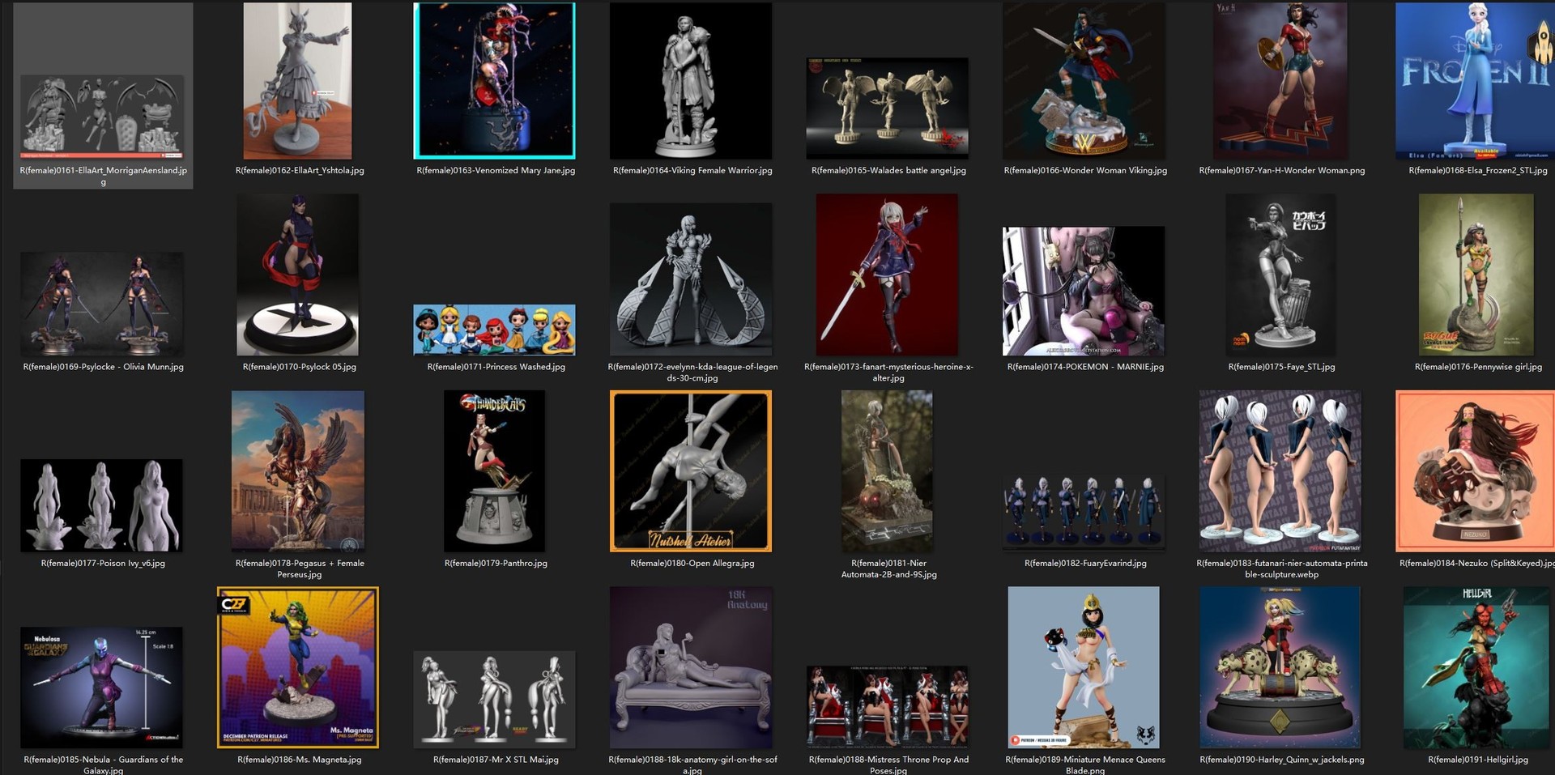
Task: Select the Mistress Throne Prop And Poses thumbnail
Action: (888, 706)
